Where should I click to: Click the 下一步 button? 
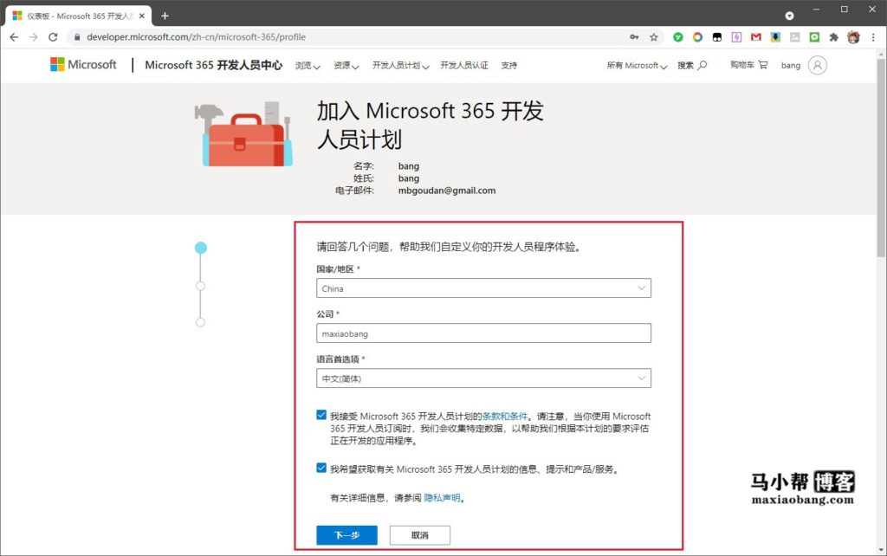pos(346,535)
